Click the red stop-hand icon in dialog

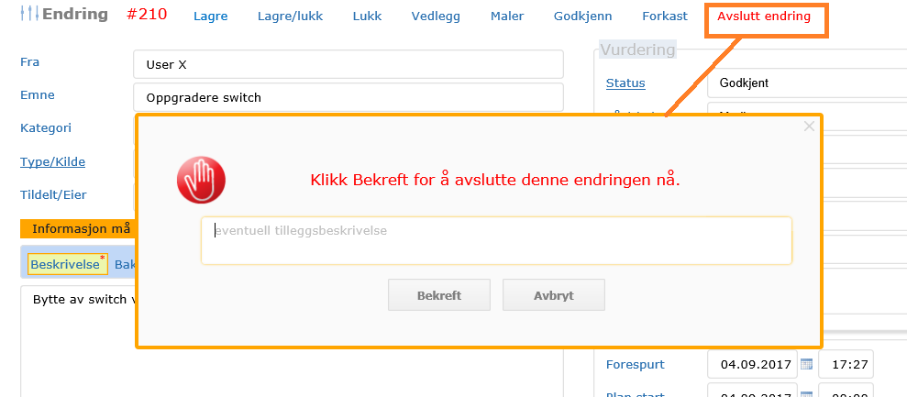click(x=201, y=180)
